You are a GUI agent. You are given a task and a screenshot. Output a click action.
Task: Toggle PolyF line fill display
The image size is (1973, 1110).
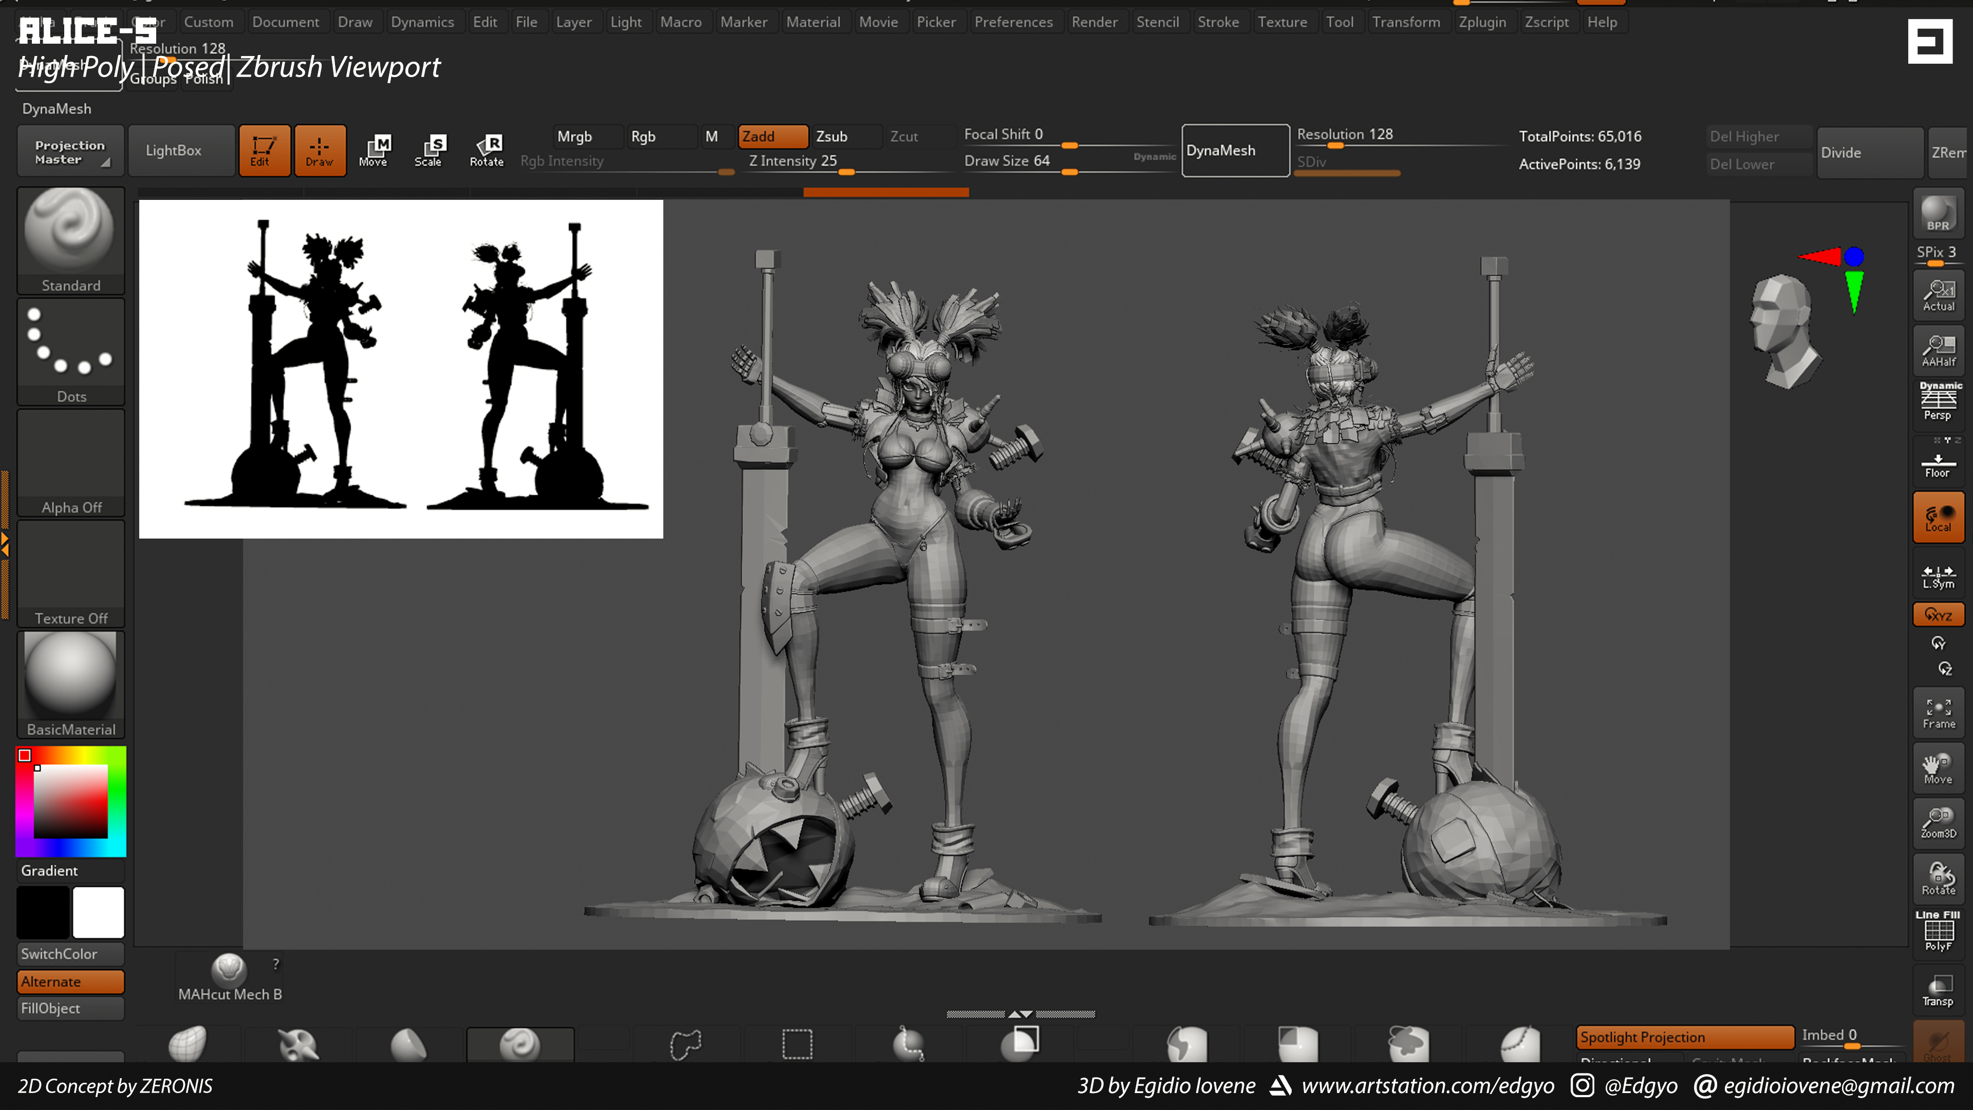pos(1938,932)
